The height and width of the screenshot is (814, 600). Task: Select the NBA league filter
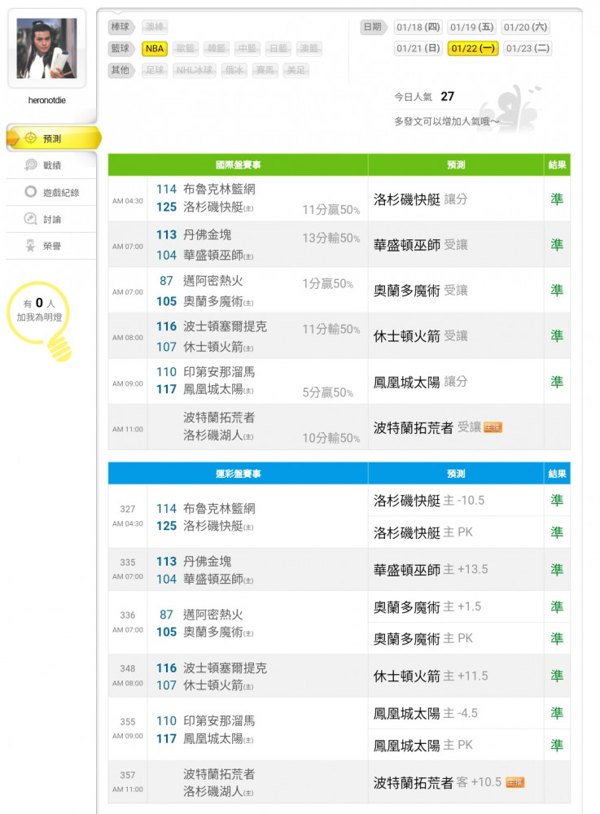[x=155, y=48]
